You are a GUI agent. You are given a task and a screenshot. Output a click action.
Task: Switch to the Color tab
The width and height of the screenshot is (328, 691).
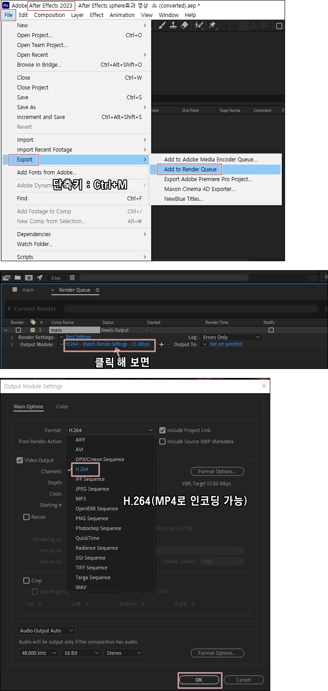point(62,407)
